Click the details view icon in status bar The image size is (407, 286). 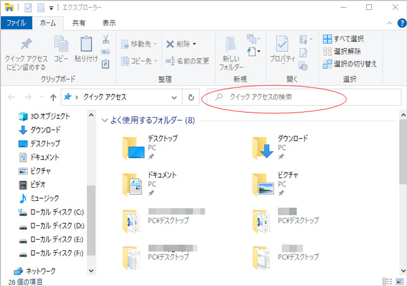pyautogui.click(x=387, y=282)
